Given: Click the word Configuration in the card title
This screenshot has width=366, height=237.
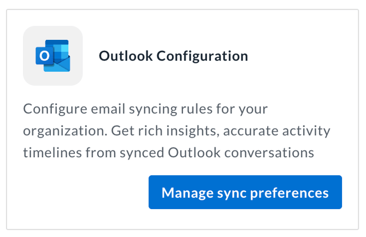Looking at the screenshot, I should (x=202, y=56).
